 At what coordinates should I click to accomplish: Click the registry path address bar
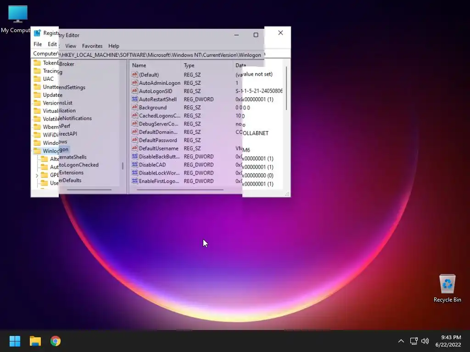click(147, 55)
